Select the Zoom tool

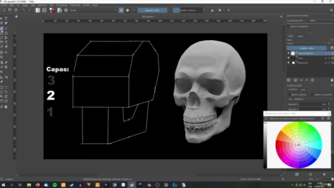pos(2,107)
